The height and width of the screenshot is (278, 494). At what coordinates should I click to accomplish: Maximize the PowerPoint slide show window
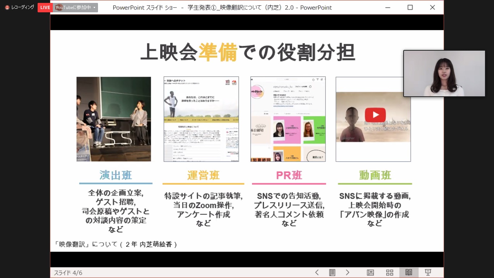(x=410, y=7)
